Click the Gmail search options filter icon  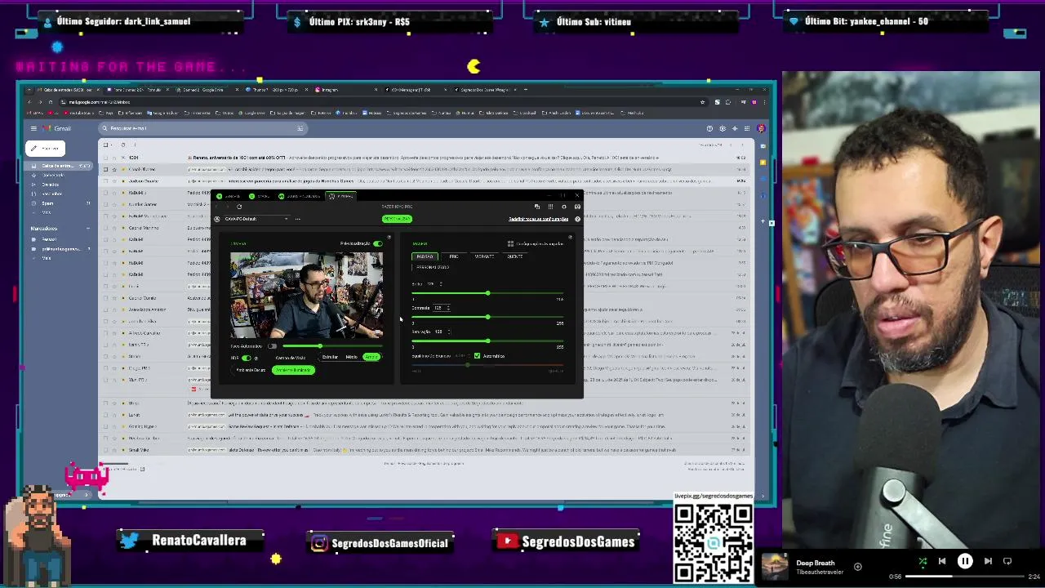(300, 128)
